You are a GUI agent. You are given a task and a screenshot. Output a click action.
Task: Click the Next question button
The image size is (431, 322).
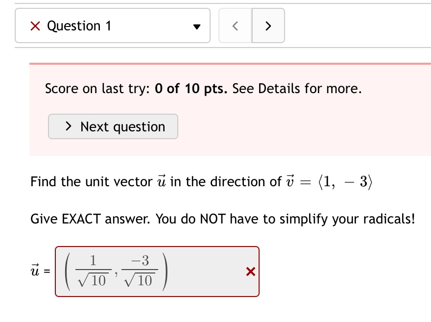[113, 126]
